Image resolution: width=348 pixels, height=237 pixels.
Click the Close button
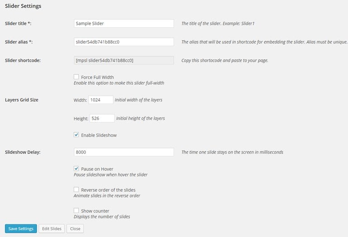pyautogui.click(x=75, y=229)
